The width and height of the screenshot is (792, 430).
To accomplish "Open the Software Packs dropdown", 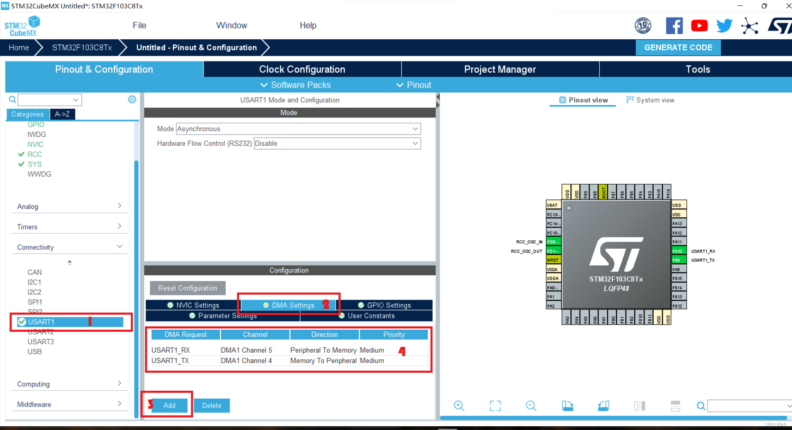I will [295, 85].
